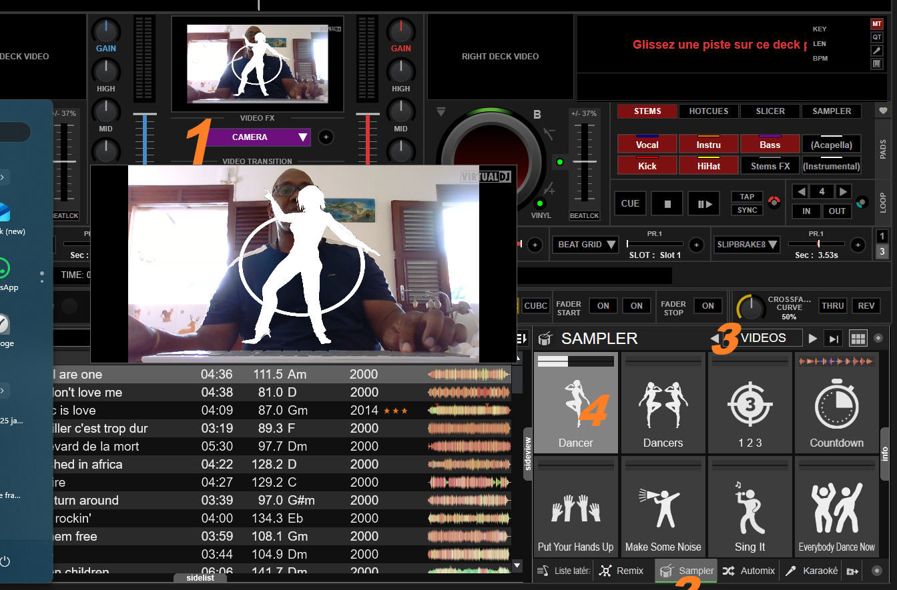The image size is (897, 590).
Task: Decrease loop size with left arrow
Action: tap(800, 191)
